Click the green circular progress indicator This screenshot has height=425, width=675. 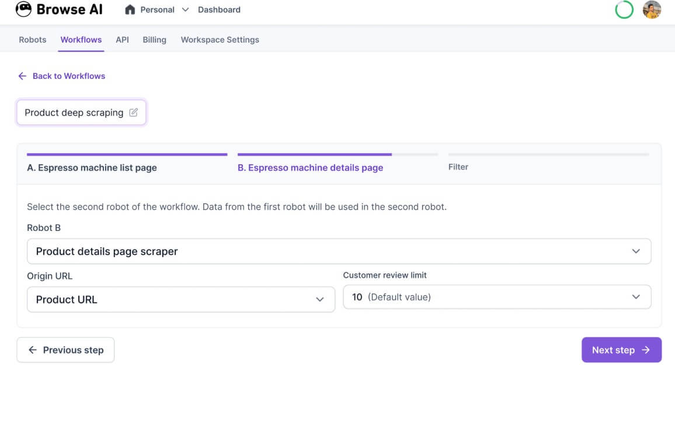pos(624,9)
